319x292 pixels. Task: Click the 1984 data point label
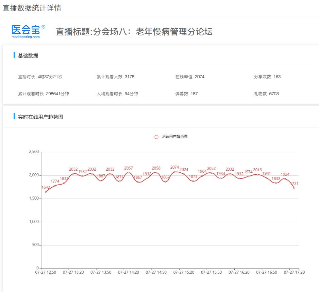202,171
